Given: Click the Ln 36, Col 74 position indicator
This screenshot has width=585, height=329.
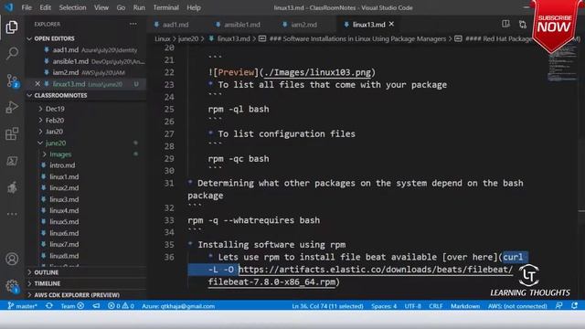Looking at the screenshot, I should [327, 306].
